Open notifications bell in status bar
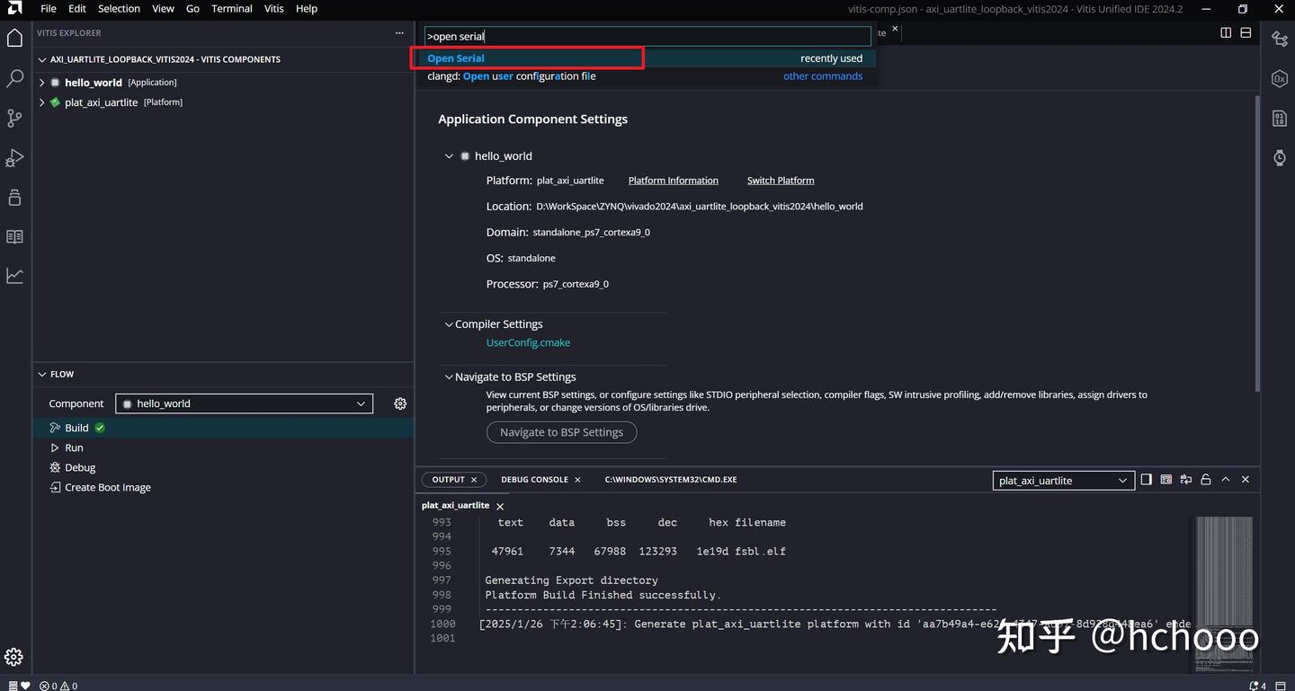Image resolution: width=1295 pixels, height=691 pixels. [1255, 686]
